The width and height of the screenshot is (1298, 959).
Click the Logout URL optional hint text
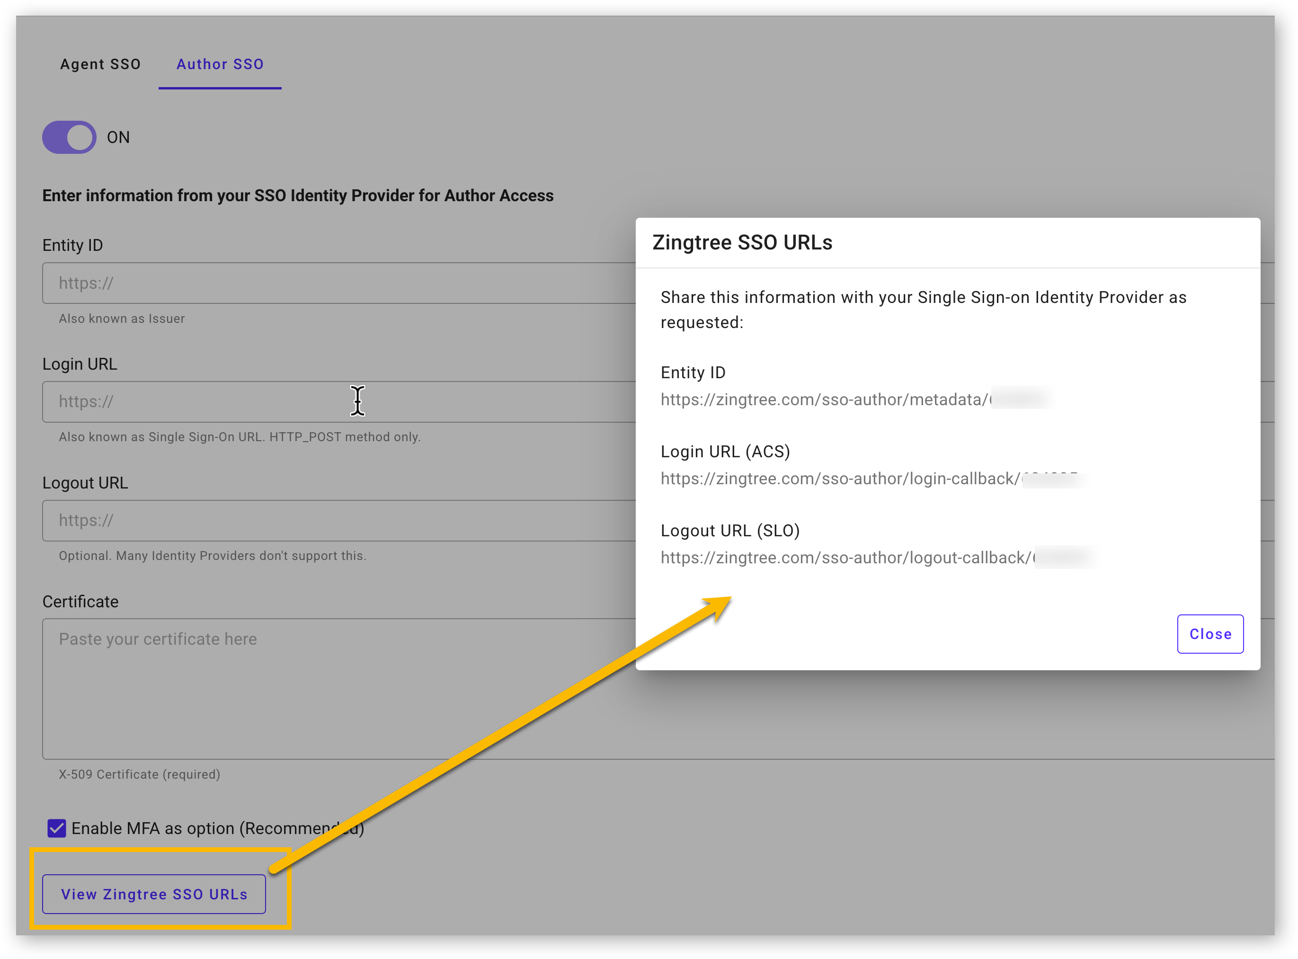(x=213, y=556)
